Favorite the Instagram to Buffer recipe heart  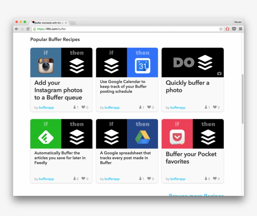83,107
